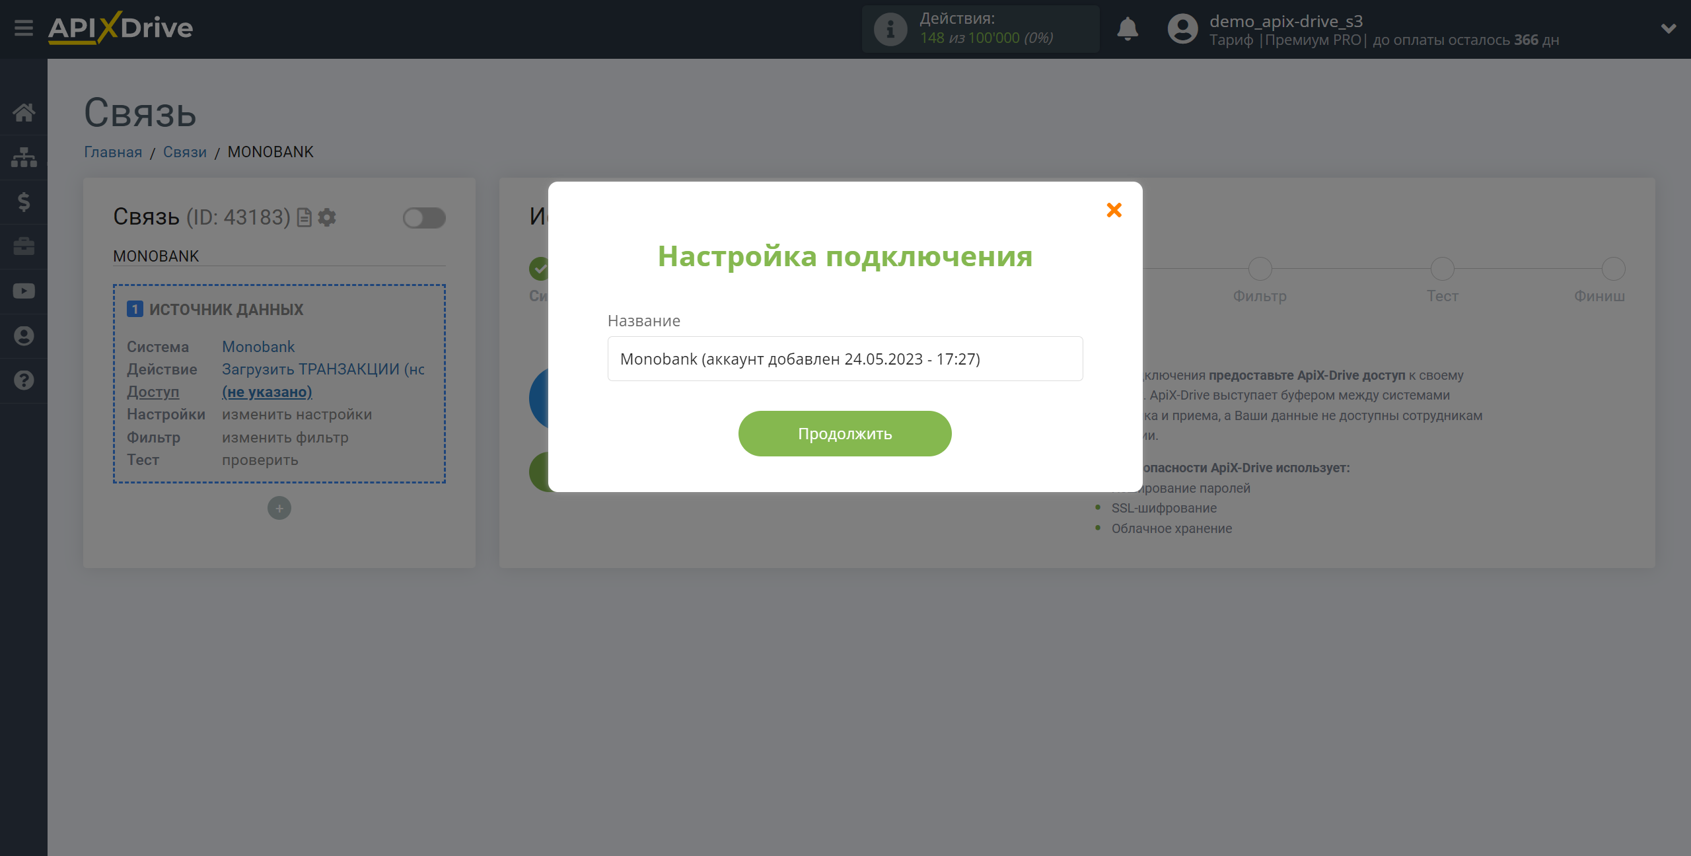
Task: Click проверить test link
Action: (260, 460)
